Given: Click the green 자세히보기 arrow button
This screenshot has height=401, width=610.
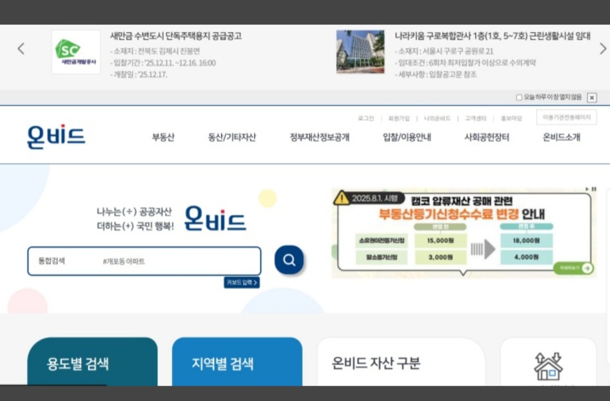Looking at the screenshot, I should click(x=574, y=268).
